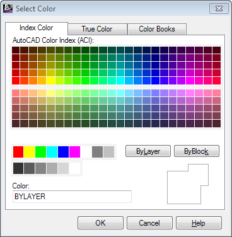Click the ByBlock button
Screen dimensions: 232x237
[197, 151]
